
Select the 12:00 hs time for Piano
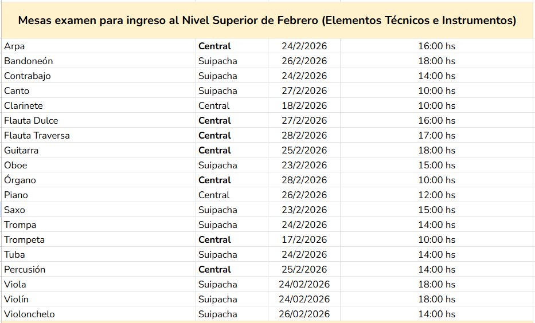coord(436,195)
